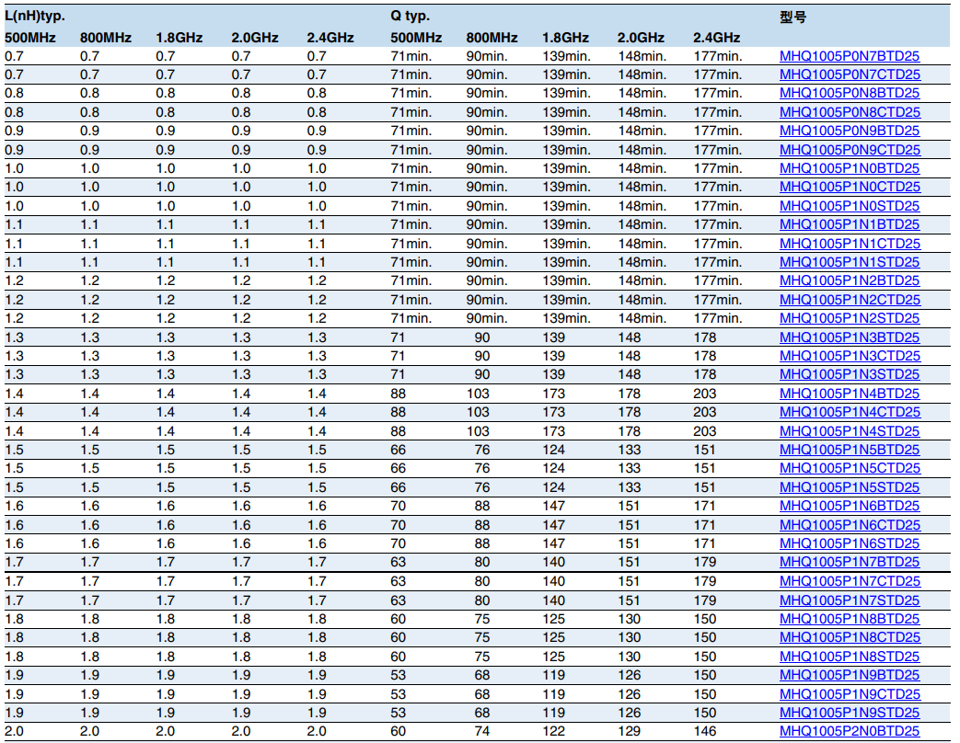Select the MHQ1005P1N2CTD25 link
Viewport: 960px width, 743px height.
[850, 300]
